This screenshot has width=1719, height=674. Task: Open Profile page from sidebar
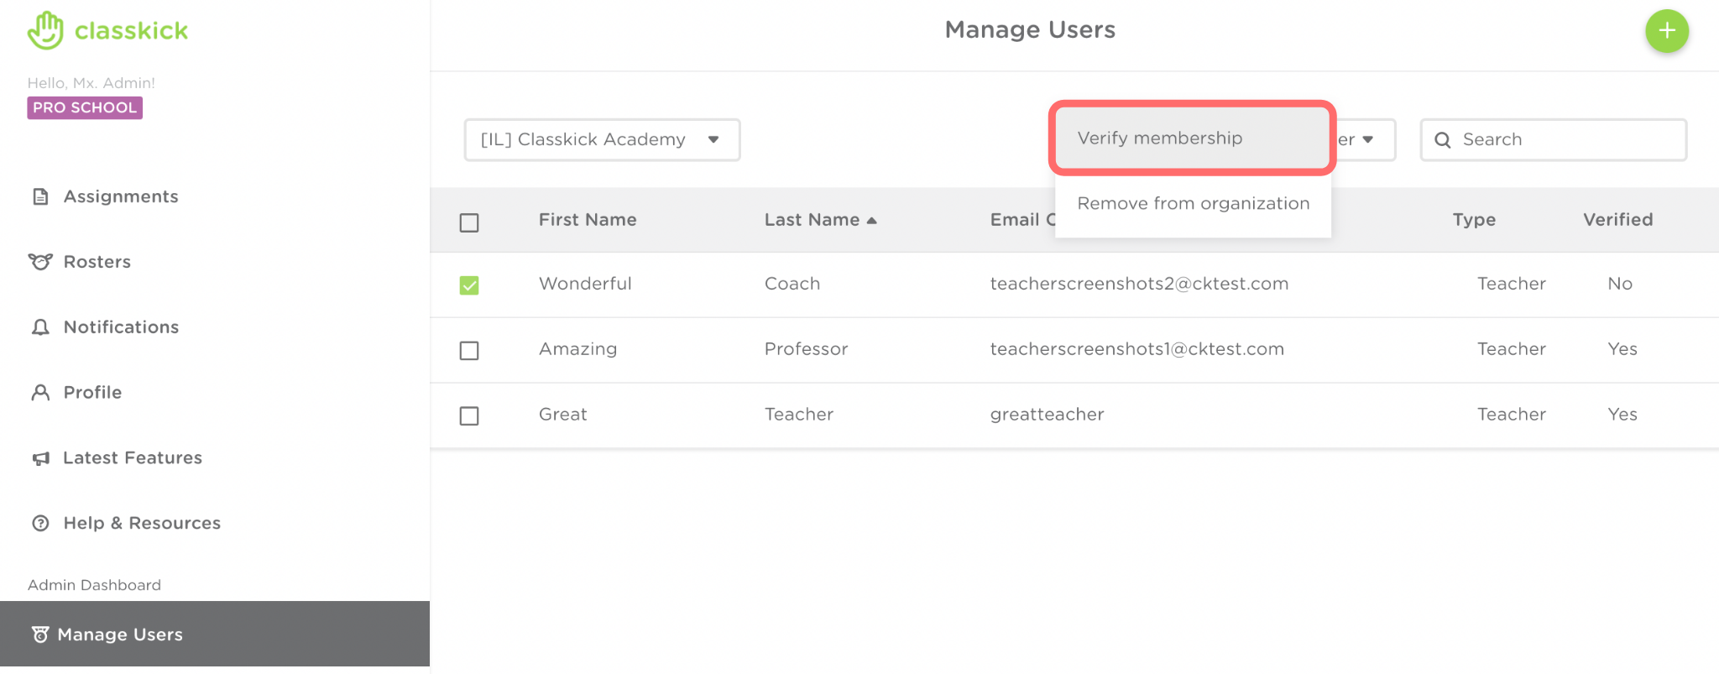tap(91, 393)
